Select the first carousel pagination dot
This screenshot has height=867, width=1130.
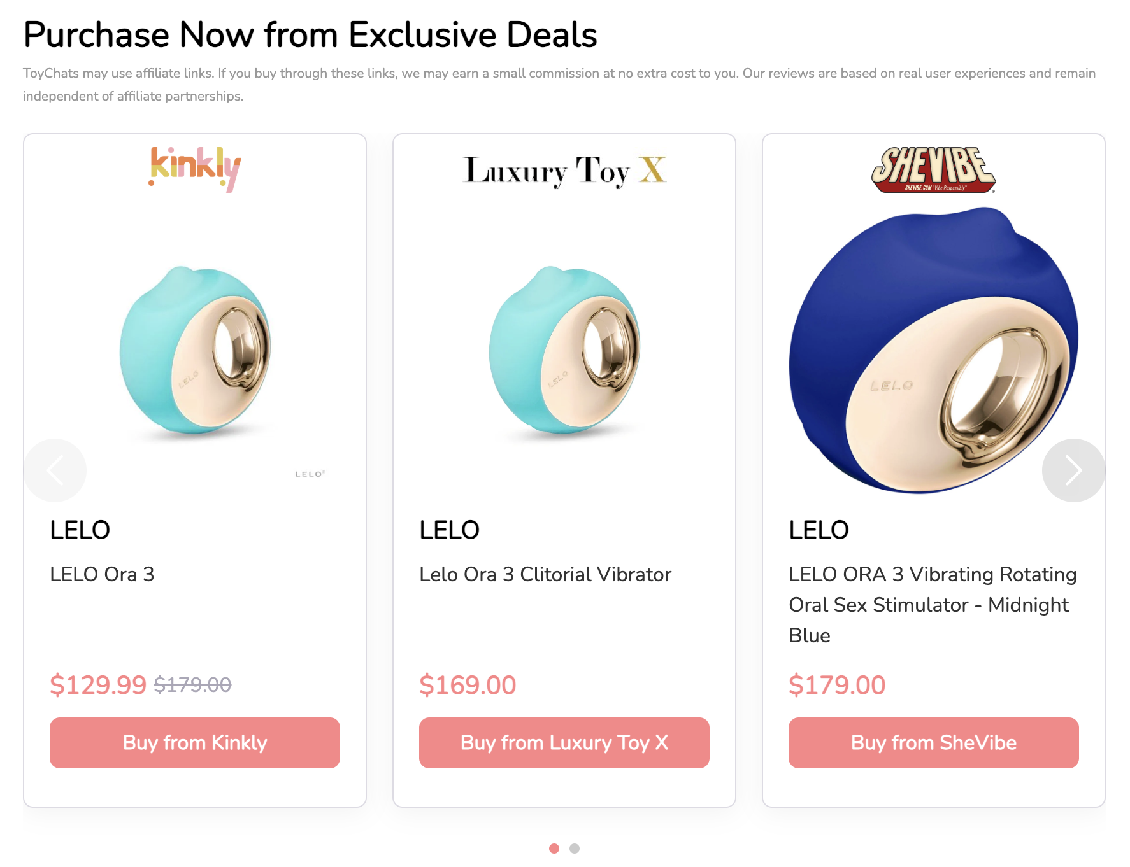tap(554, 849)
